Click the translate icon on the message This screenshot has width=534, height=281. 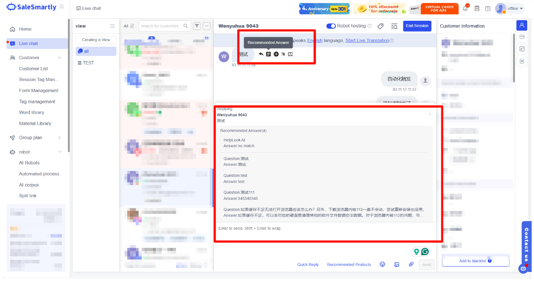pos(283,54)
